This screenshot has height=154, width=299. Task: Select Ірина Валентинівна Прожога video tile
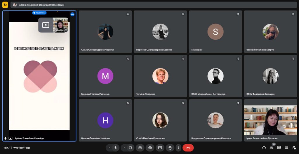click(270, 120)
